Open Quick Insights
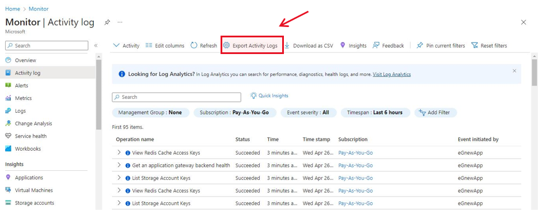This screenshot has height=215, width=539. 269,95
